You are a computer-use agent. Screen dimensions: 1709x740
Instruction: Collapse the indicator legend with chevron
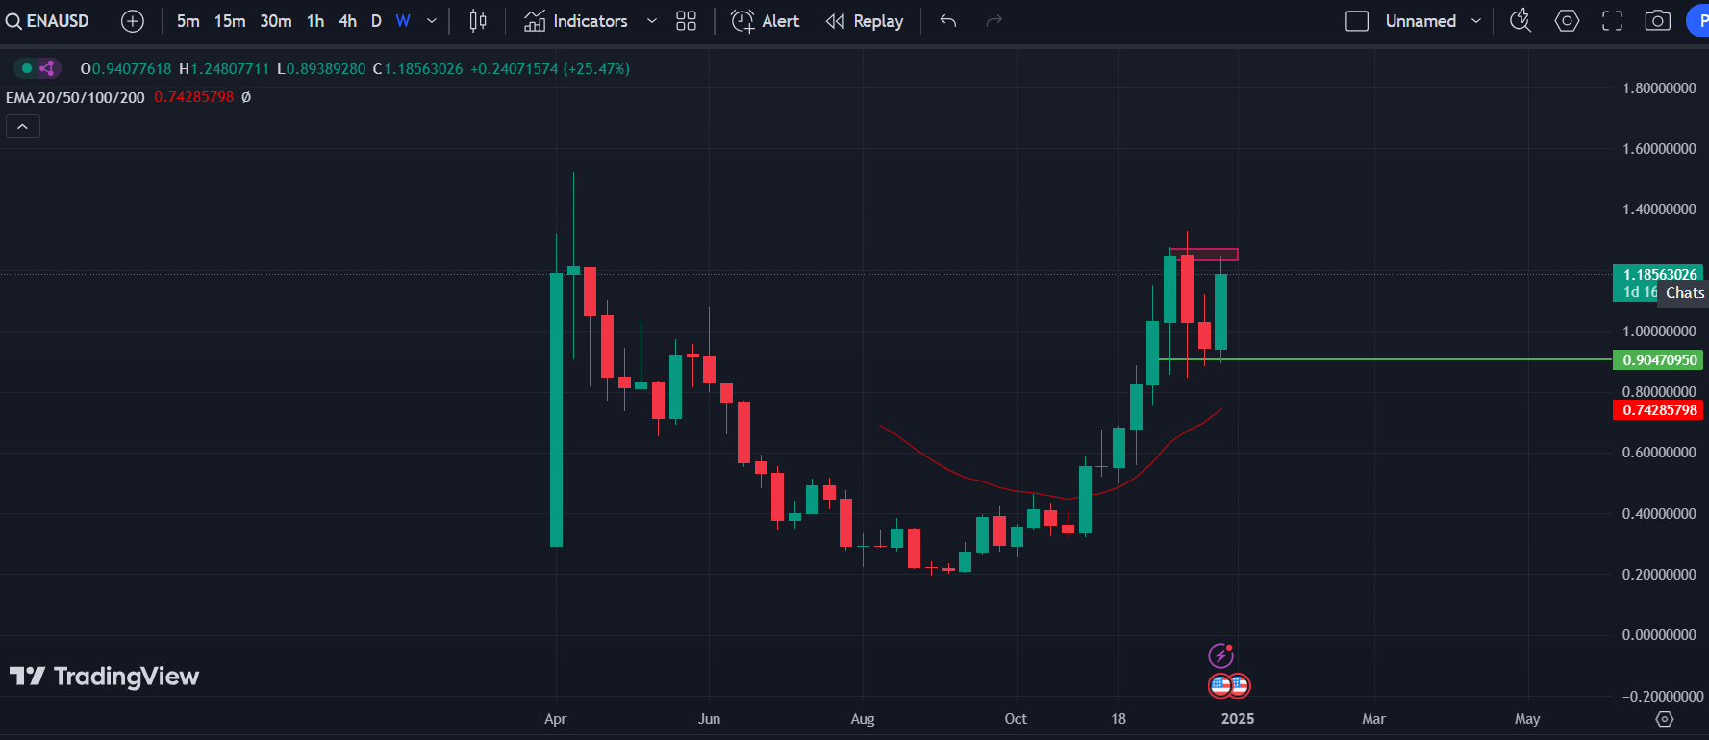click(x=23, y=127)
